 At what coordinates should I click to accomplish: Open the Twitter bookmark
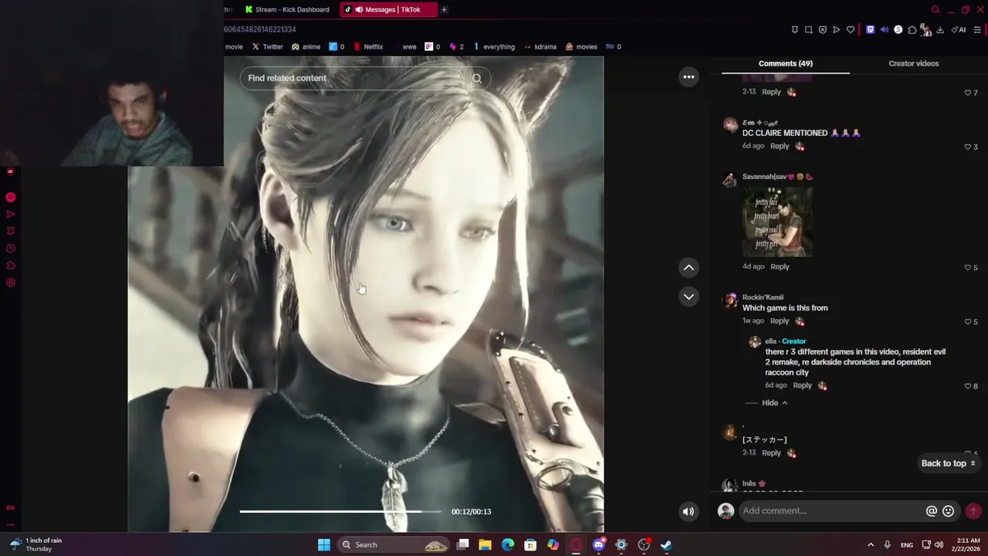pyautogui.click(x=267, y=46)
